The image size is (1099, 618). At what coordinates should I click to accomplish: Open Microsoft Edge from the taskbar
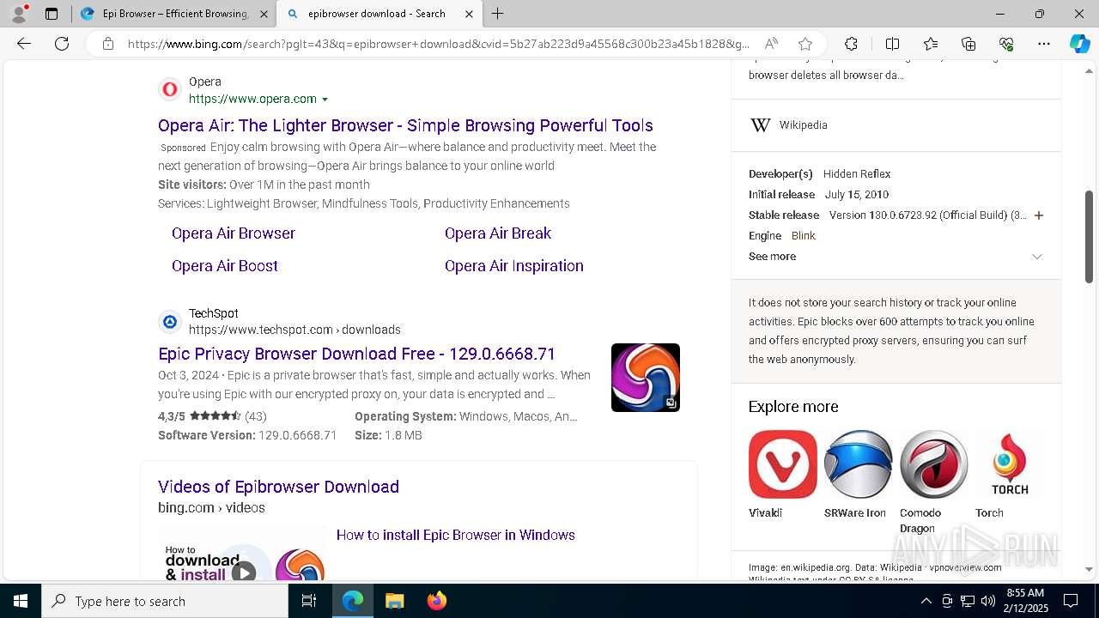tap(353, 601)
